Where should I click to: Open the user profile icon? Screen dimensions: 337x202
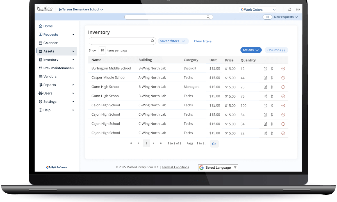(298, 10)
